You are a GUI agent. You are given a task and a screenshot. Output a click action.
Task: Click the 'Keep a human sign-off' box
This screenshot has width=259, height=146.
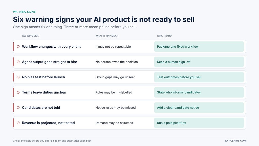pos(199,62)
